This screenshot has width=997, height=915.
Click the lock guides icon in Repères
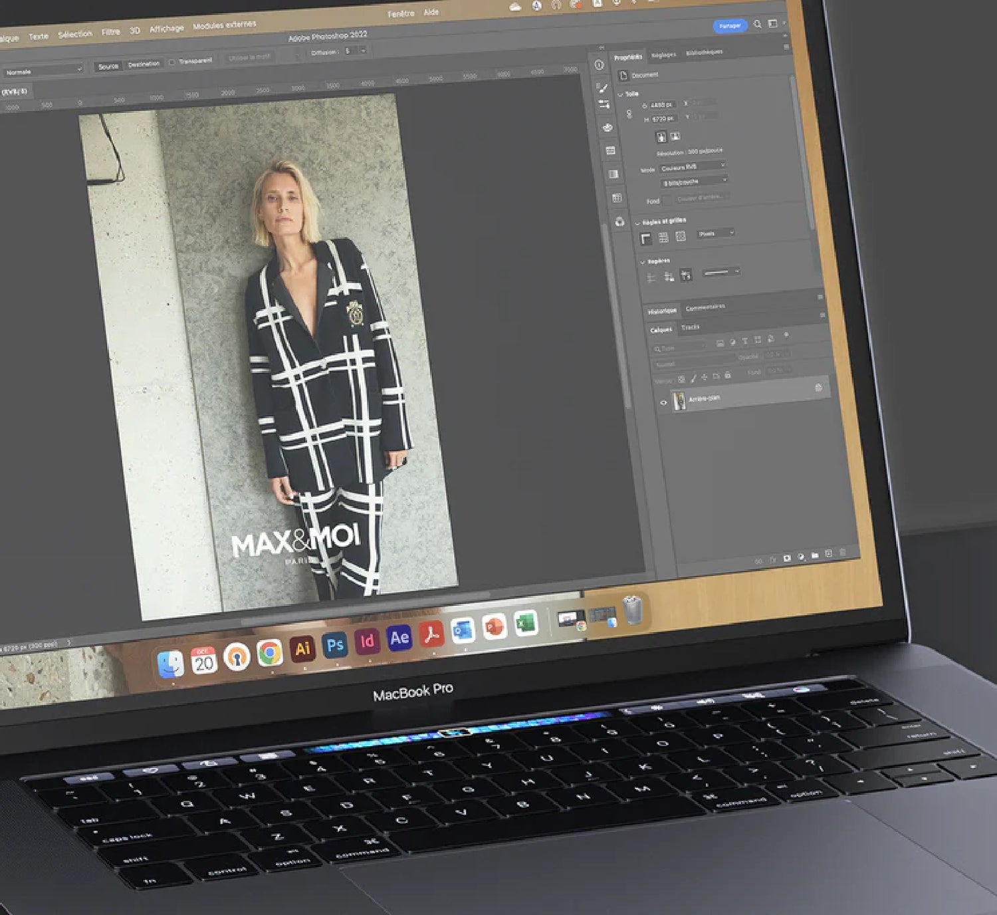(x=669, y=276)
